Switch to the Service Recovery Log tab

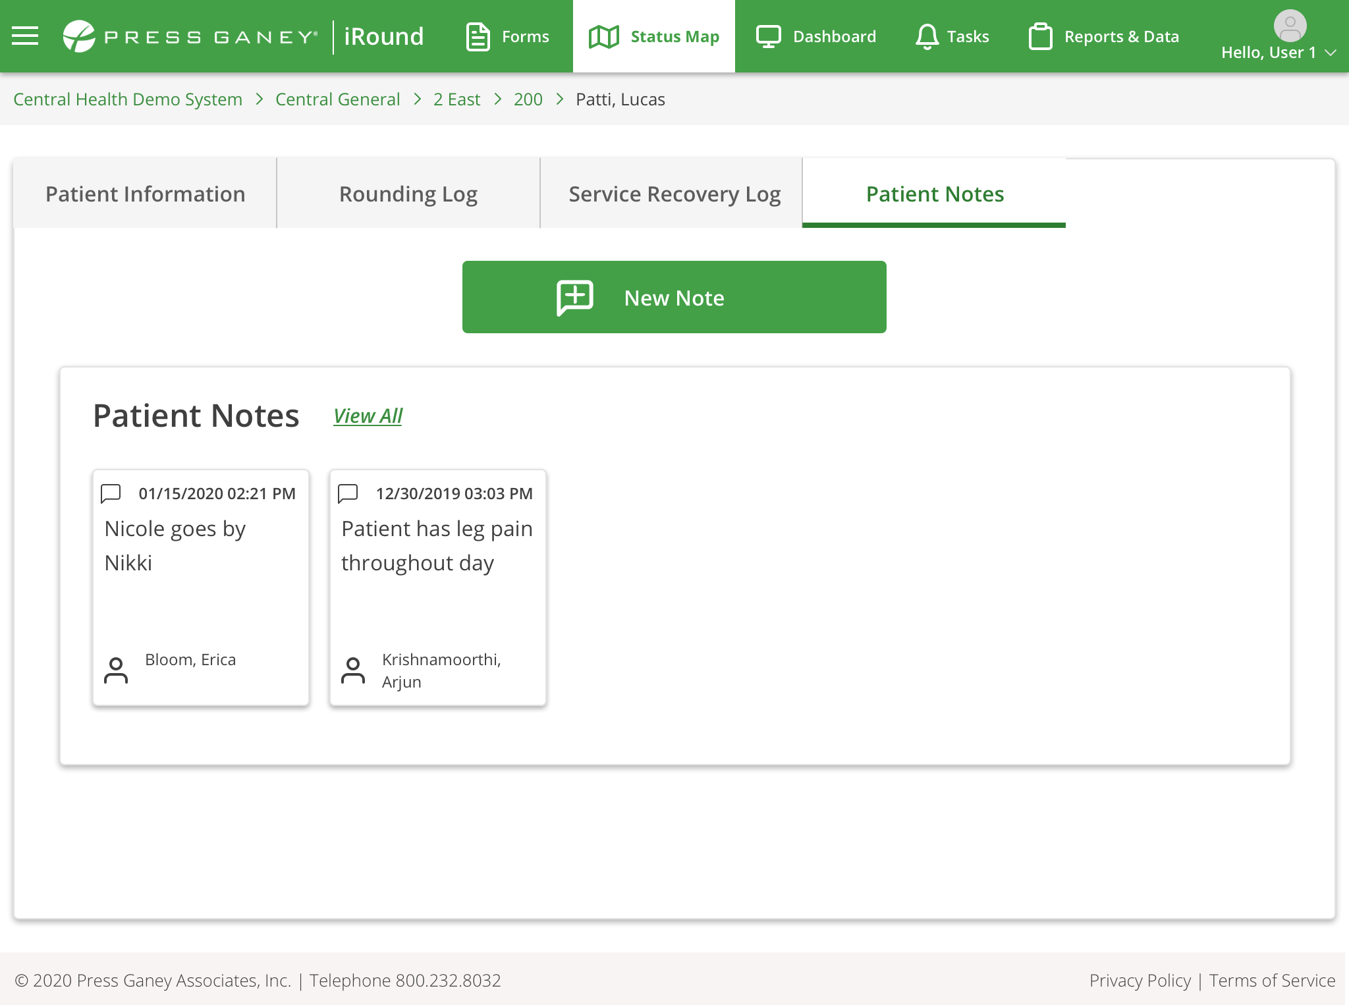[x=672, y=194]
